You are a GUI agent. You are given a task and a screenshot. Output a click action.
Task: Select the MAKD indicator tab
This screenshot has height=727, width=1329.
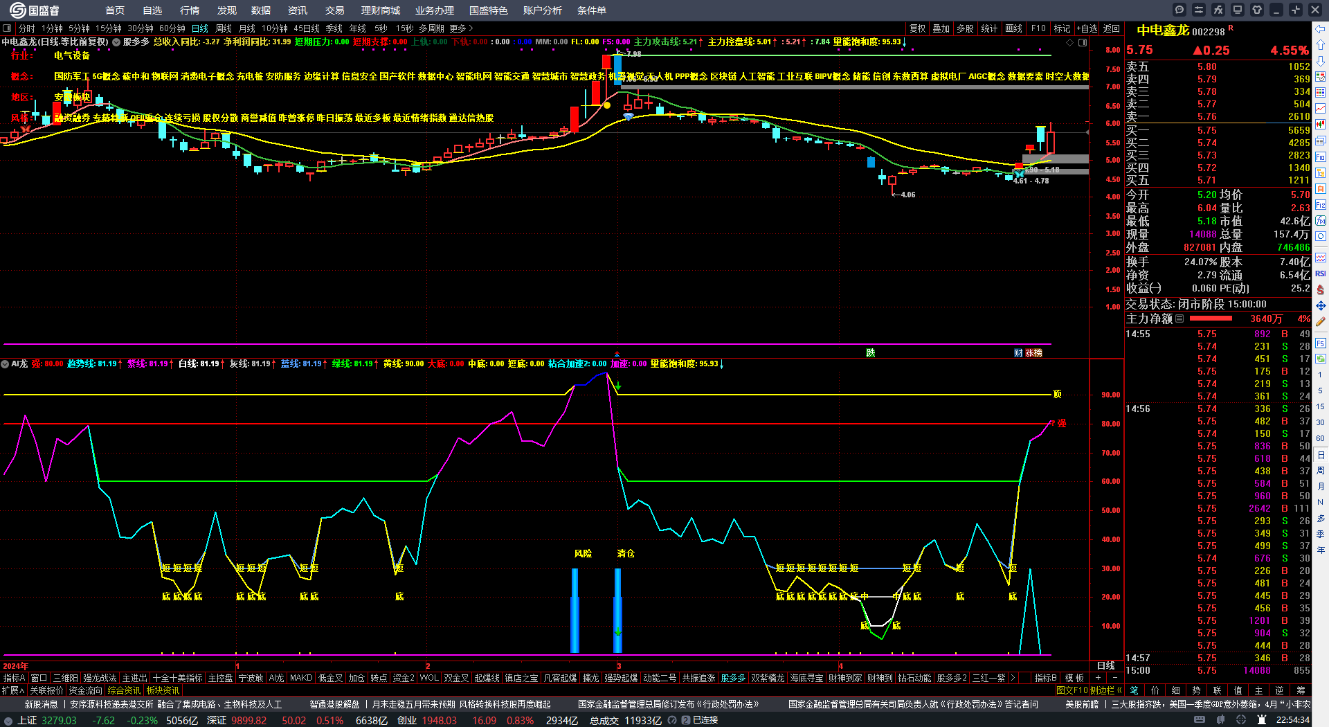pos(301,678)
